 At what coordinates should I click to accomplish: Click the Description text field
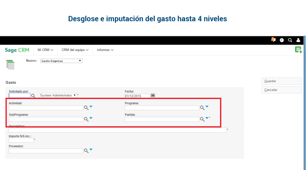point(118,130)
